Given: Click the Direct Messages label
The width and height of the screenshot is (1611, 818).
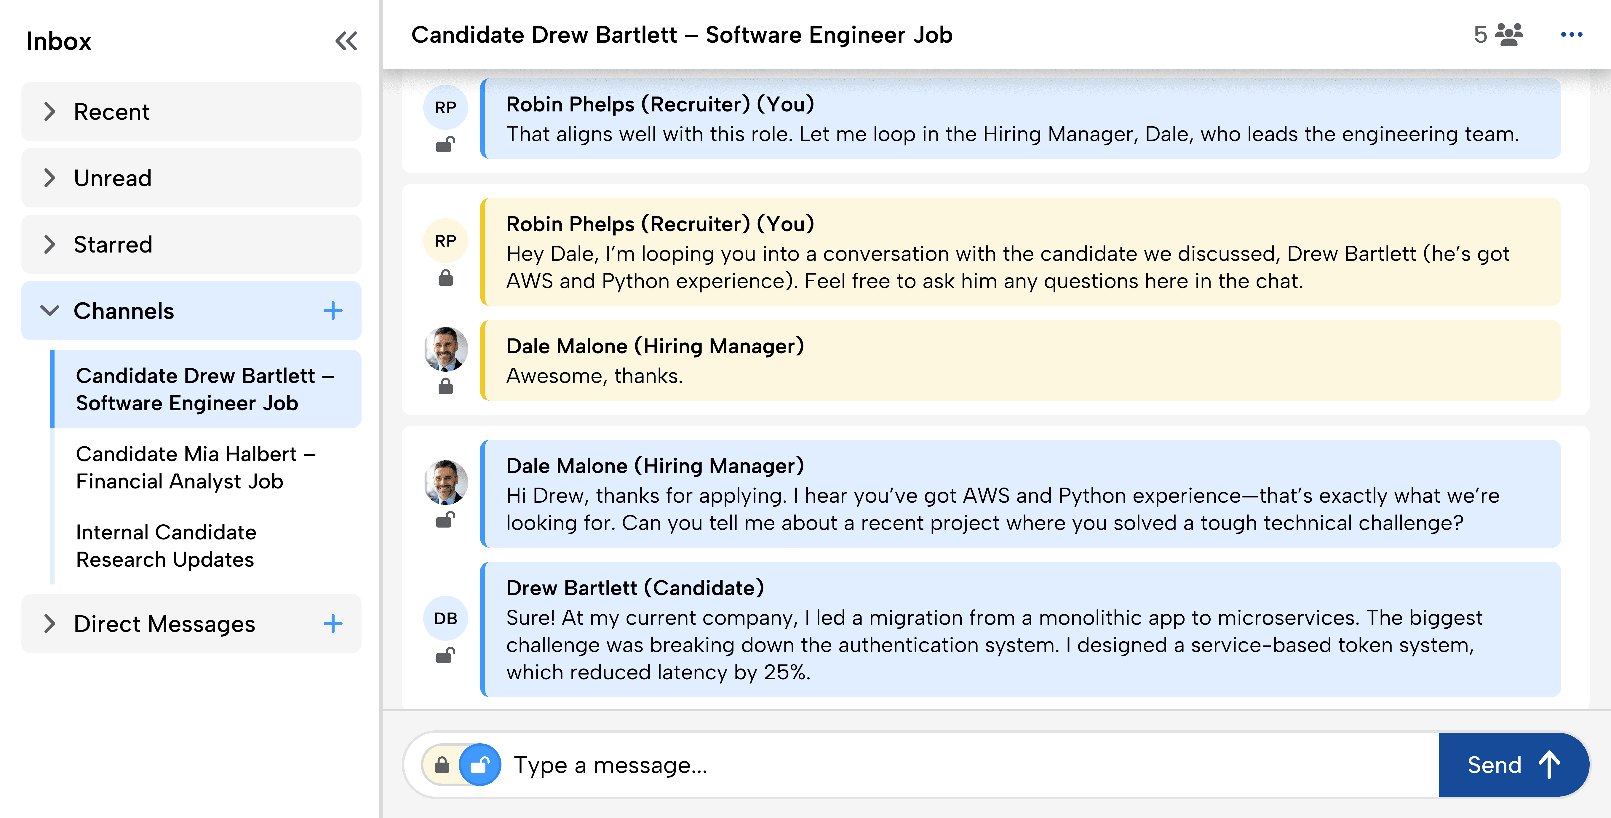Looking at the screenshot, I should [x=164, y=624].
